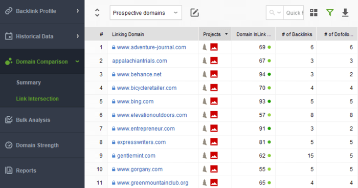
Task: Open the www.gorgany.com link
Action: (x=140, y=169)
